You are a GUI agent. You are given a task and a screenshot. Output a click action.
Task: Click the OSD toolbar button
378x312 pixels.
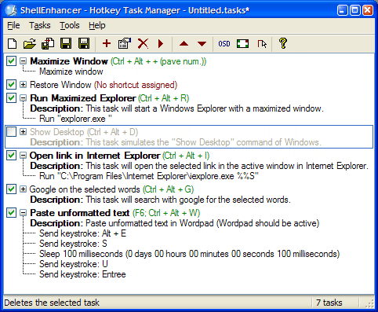[224, 44]
